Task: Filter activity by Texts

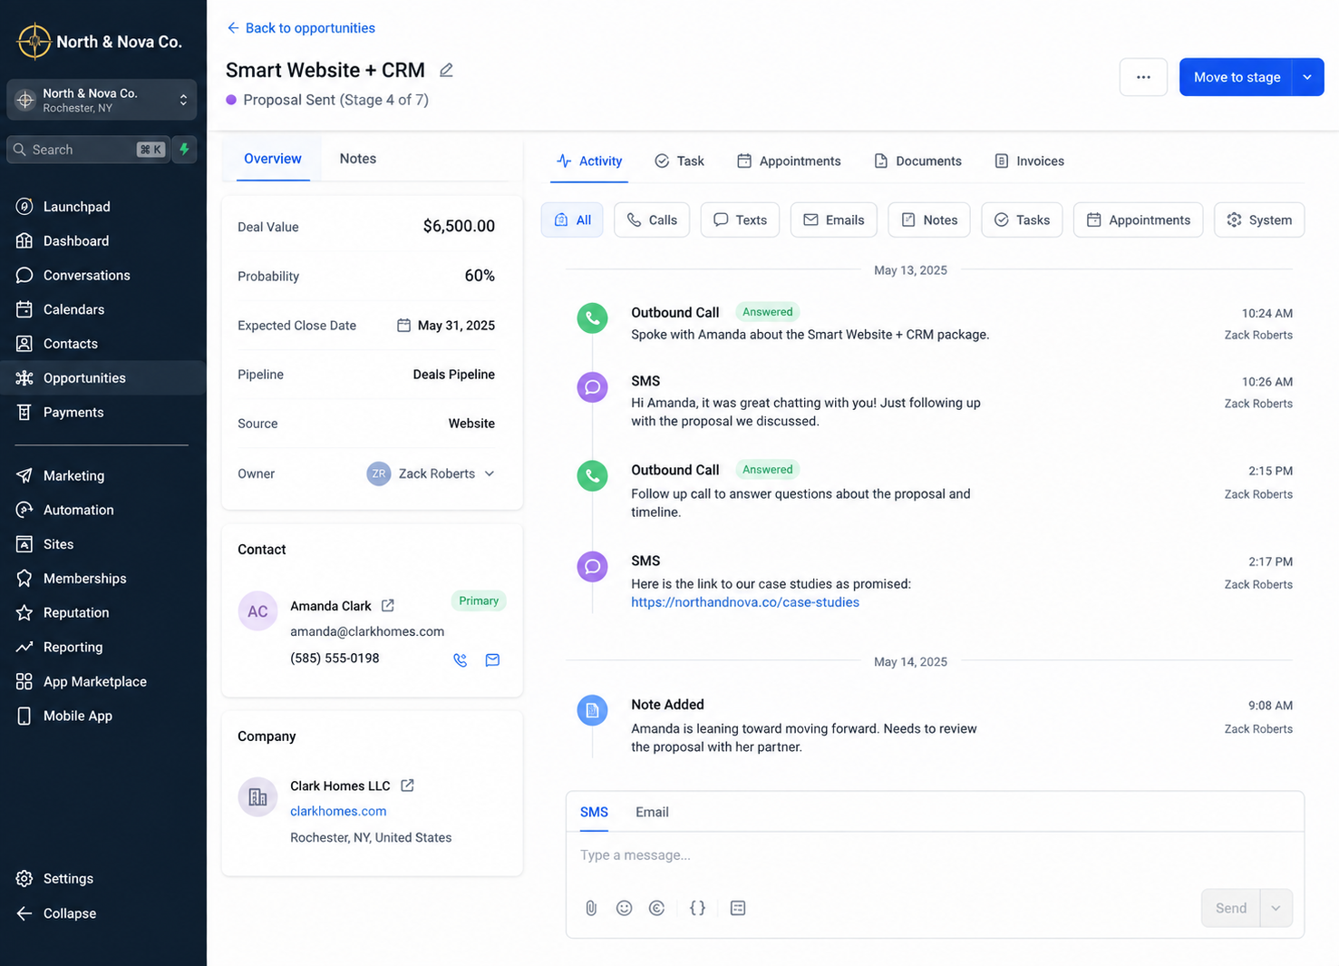Action: (x=740, y=220)
